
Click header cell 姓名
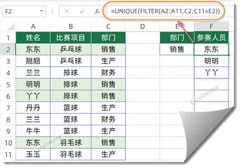click(x=33, y=38)
